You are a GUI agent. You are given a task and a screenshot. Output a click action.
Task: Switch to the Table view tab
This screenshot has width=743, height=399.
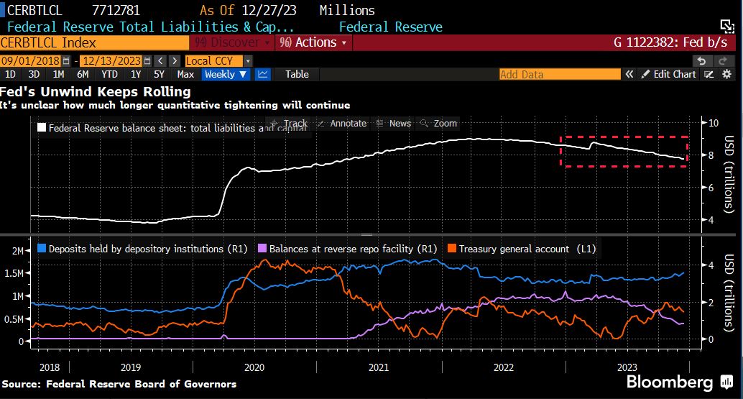click(x=297, y=74)
